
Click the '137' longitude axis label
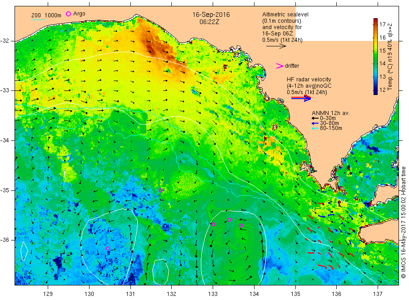[x=378, y=294]
